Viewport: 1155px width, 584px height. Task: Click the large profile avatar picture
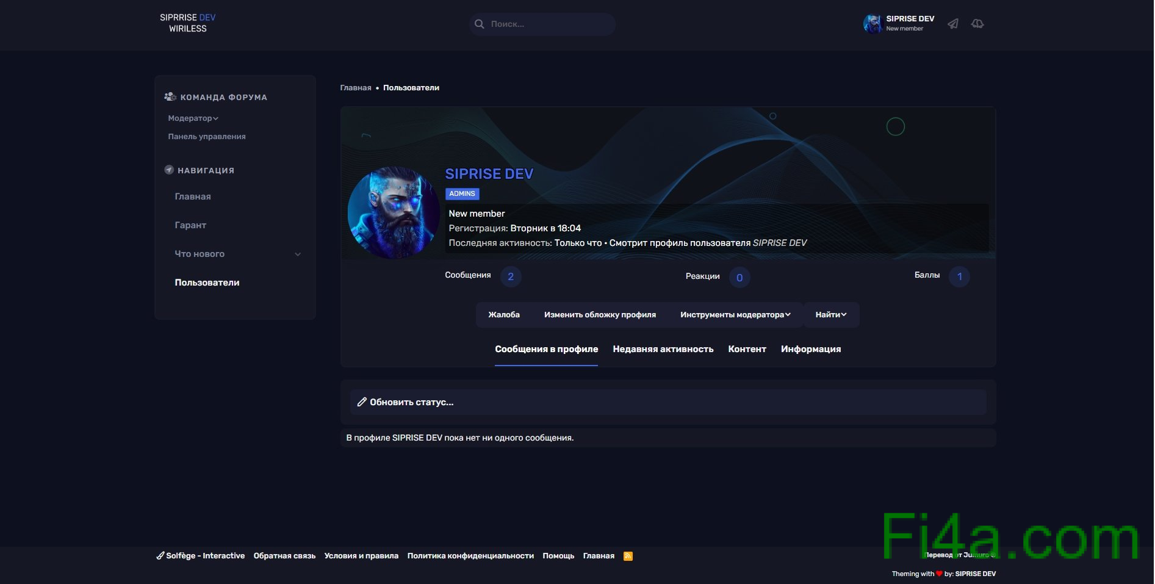(x=394, y=213)
